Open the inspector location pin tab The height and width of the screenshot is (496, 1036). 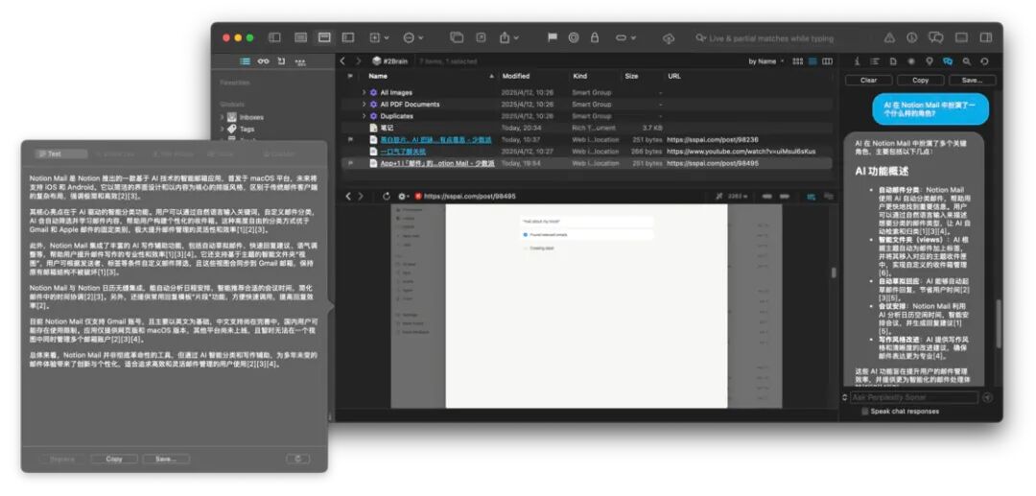pyautogui.click(x=929, y=60)
